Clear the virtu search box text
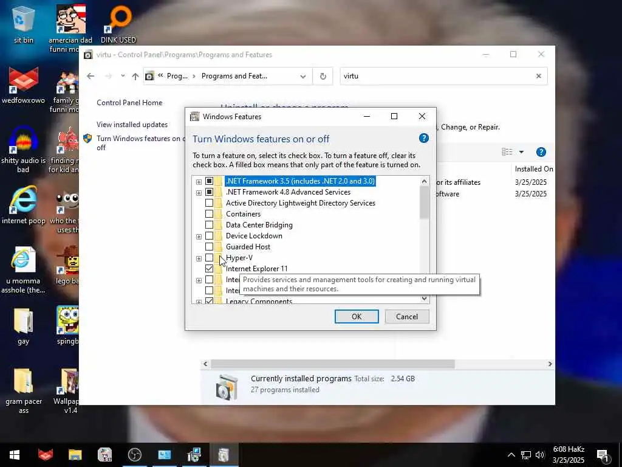The width and height of the screenshot is (622, 467). (x=538, y=76)
